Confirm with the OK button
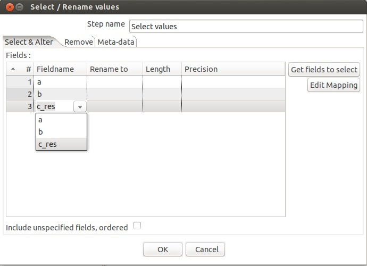The width and height of the screenshot is (367, 266). [x=163, y=250]
